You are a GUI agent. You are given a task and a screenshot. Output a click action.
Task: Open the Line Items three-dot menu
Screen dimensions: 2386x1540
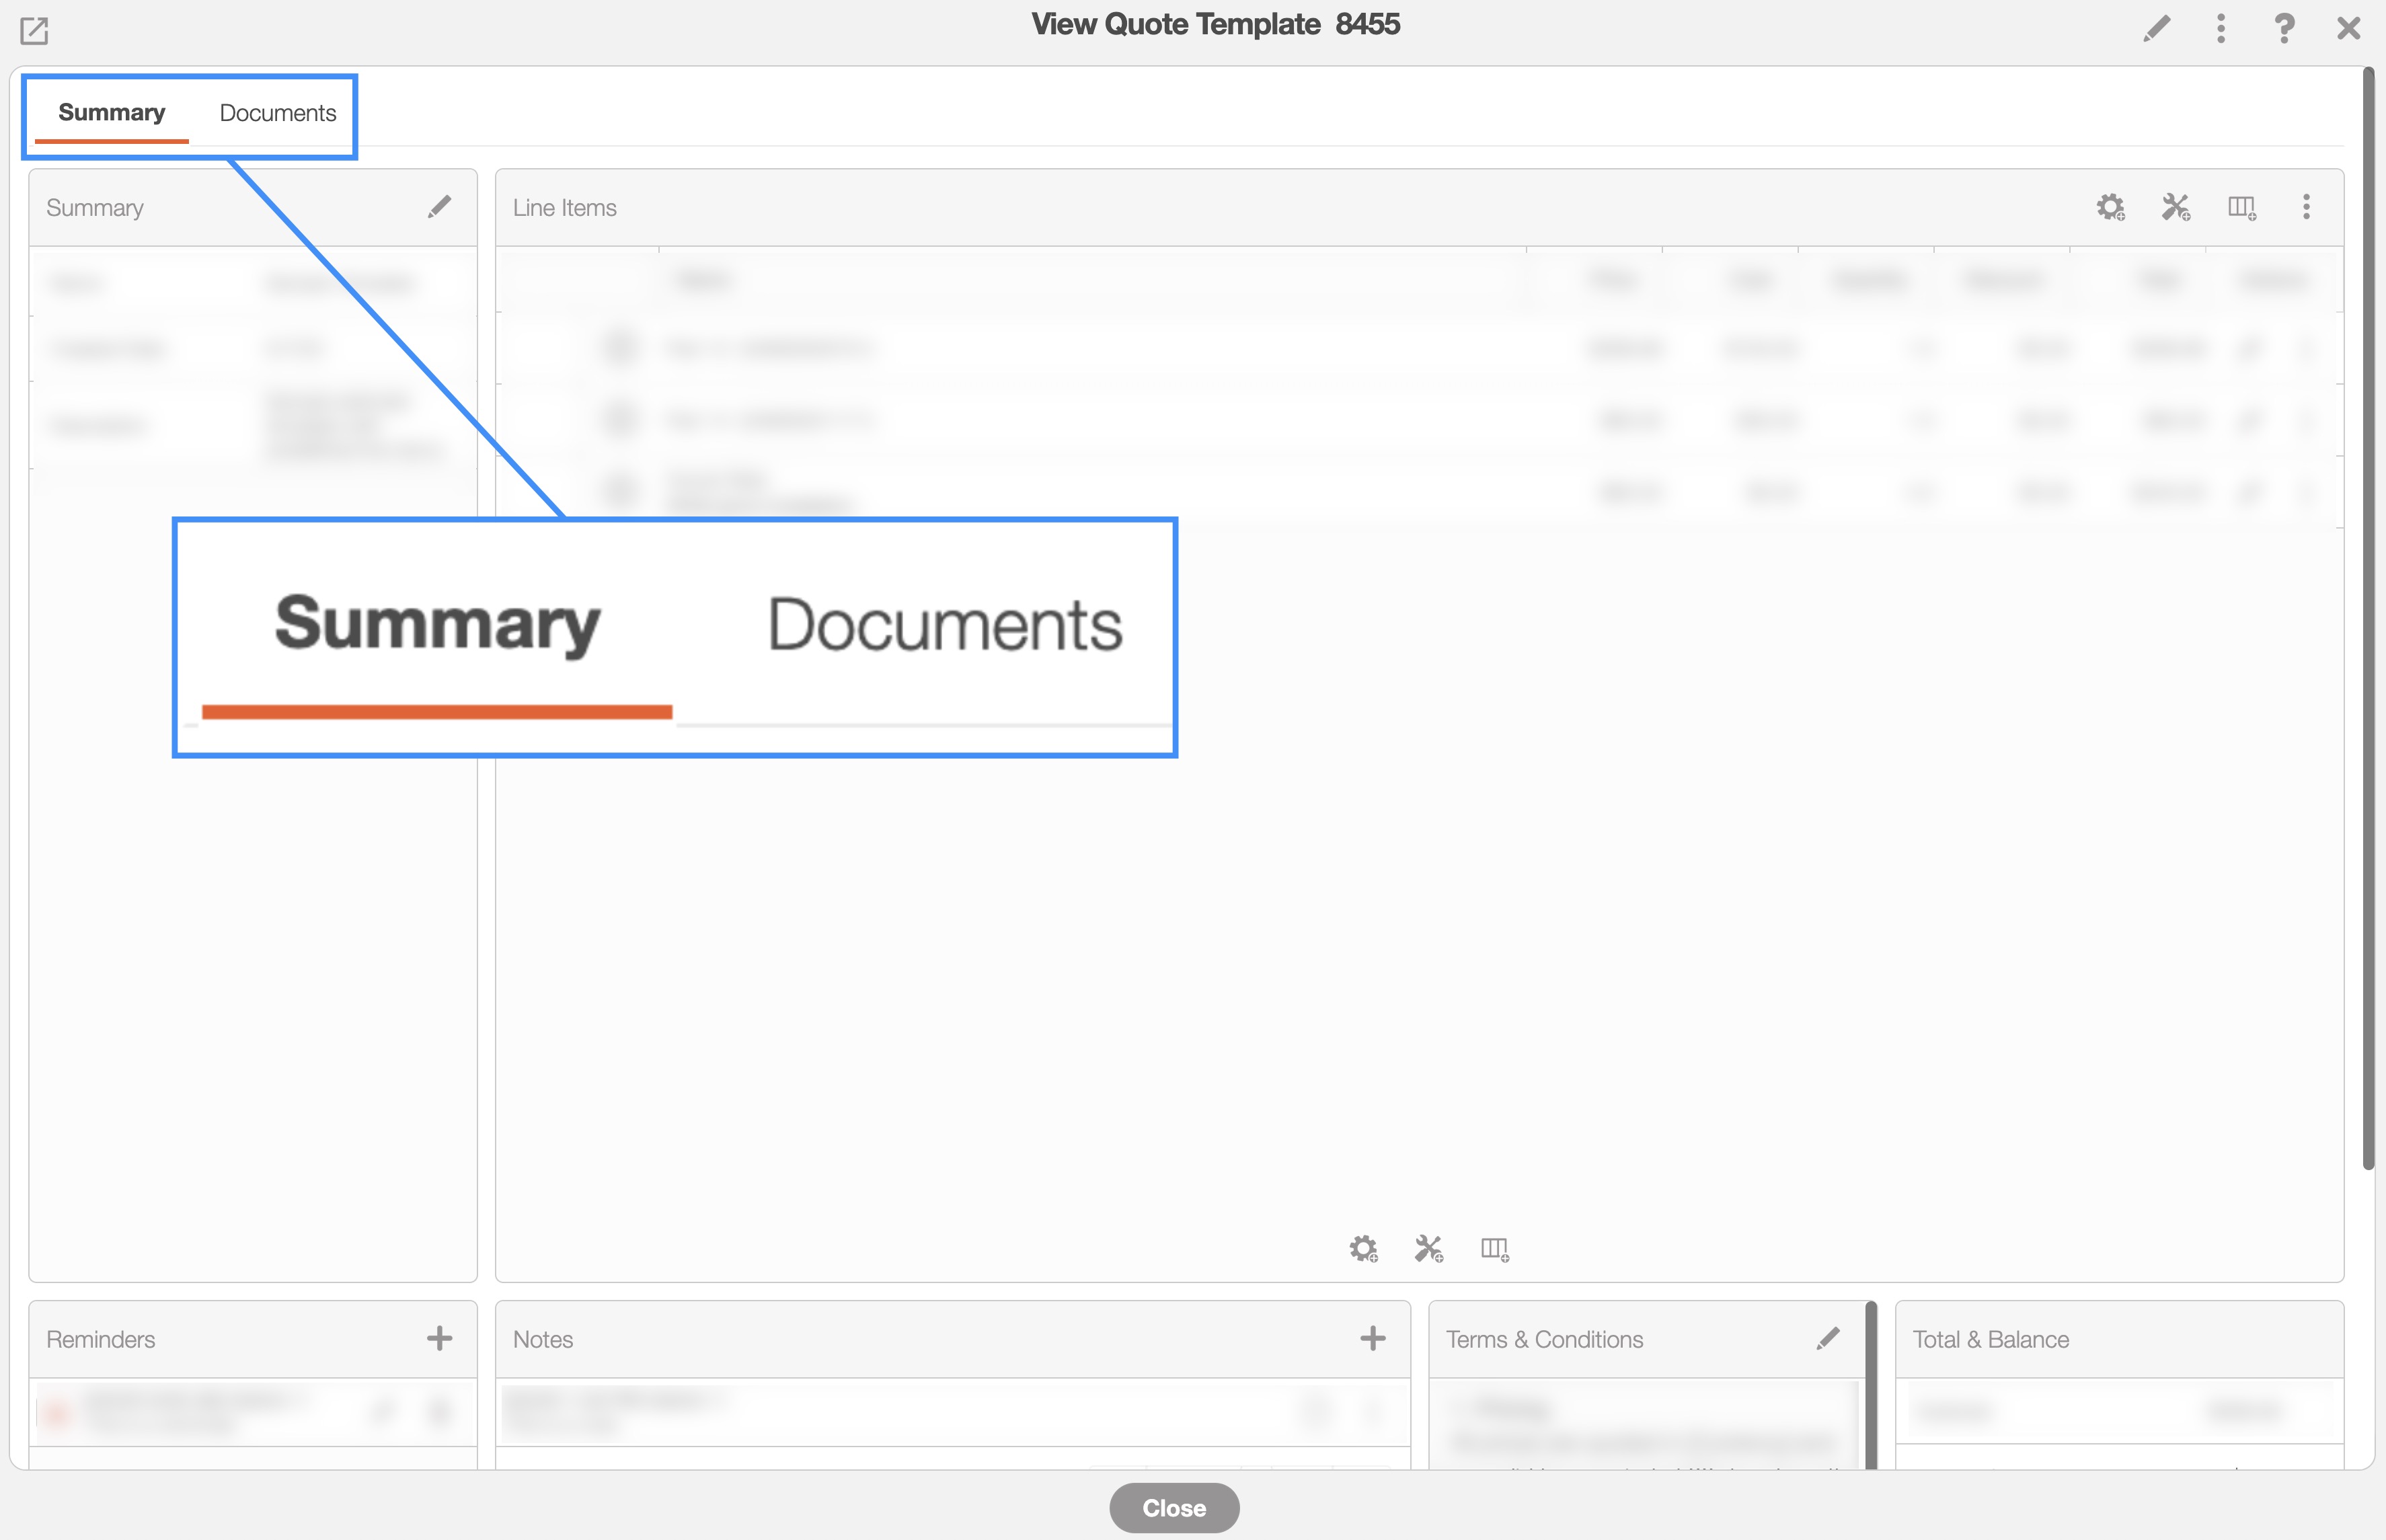coord(2306,207)
